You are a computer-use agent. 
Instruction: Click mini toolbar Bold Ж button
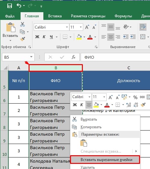click(x=75, y=105)
